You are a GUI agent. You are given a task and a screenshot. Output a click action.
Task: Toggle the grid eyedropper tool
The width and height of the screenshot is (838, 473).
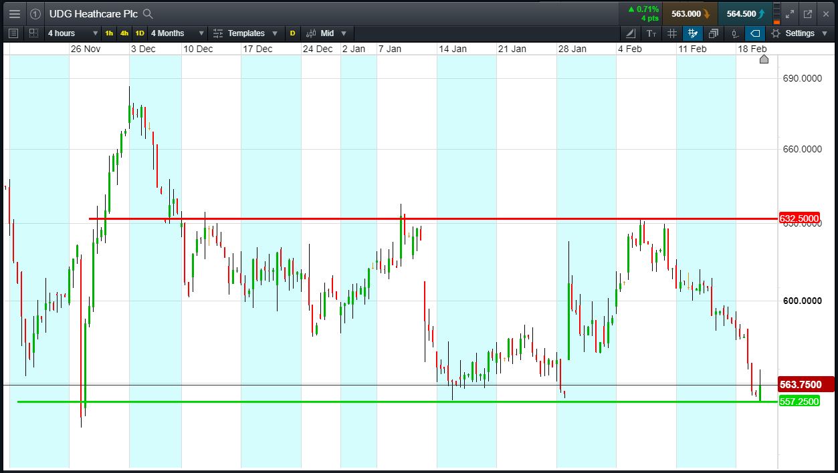tap(693, 33)
